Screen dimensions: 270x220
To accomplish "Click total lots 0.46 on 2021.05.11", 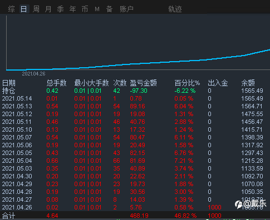I will tap(52, 122).
